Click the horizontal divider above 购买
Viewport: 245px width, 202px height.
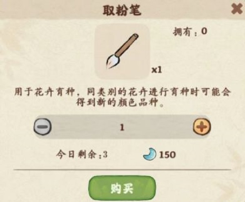click(x=122, y=169)
